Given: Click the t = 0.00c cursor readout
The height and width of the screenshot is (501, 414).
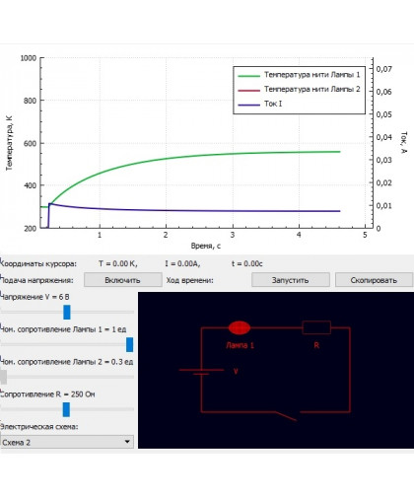Looking at the screenshot, I should [247, 263].
